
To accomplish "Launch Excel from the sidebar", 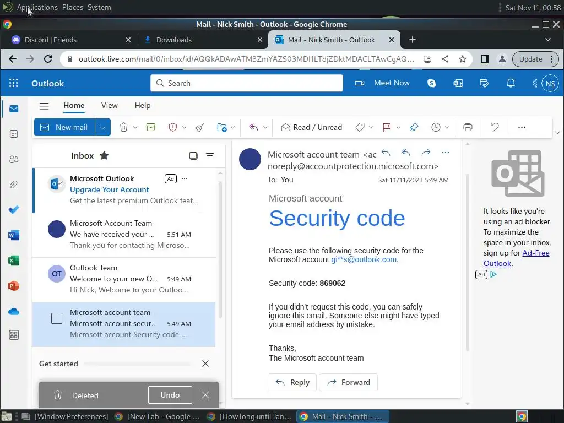I will click(x=14, y=261).
